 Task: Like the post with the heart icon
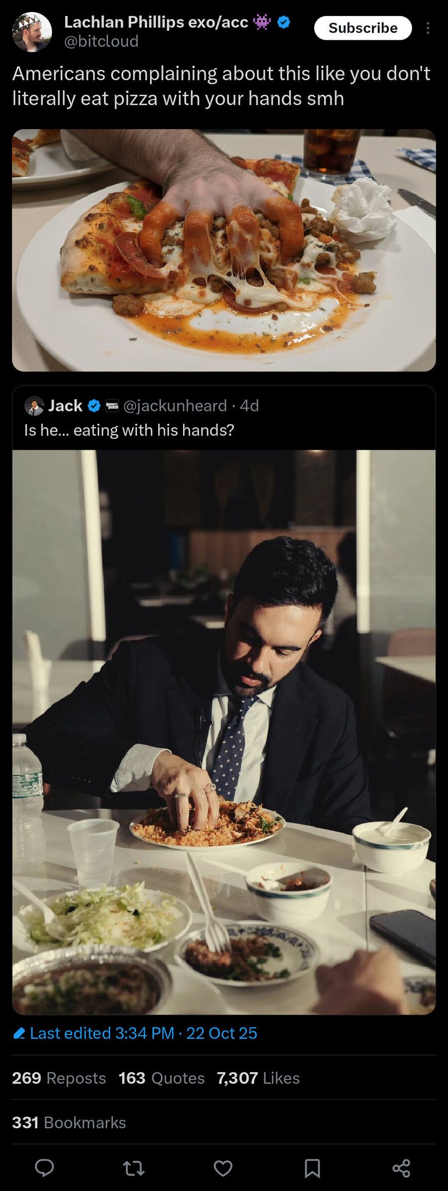223,1168
